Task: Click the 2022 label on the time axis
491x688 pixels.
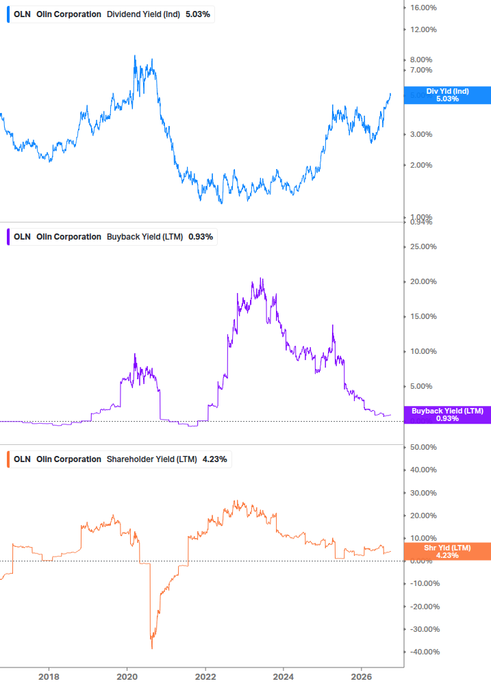Action: click(205, 676)
